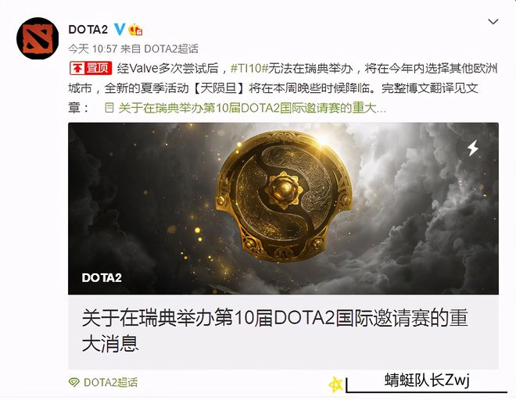Click the DOTA2 label on image

coord(102,277)
